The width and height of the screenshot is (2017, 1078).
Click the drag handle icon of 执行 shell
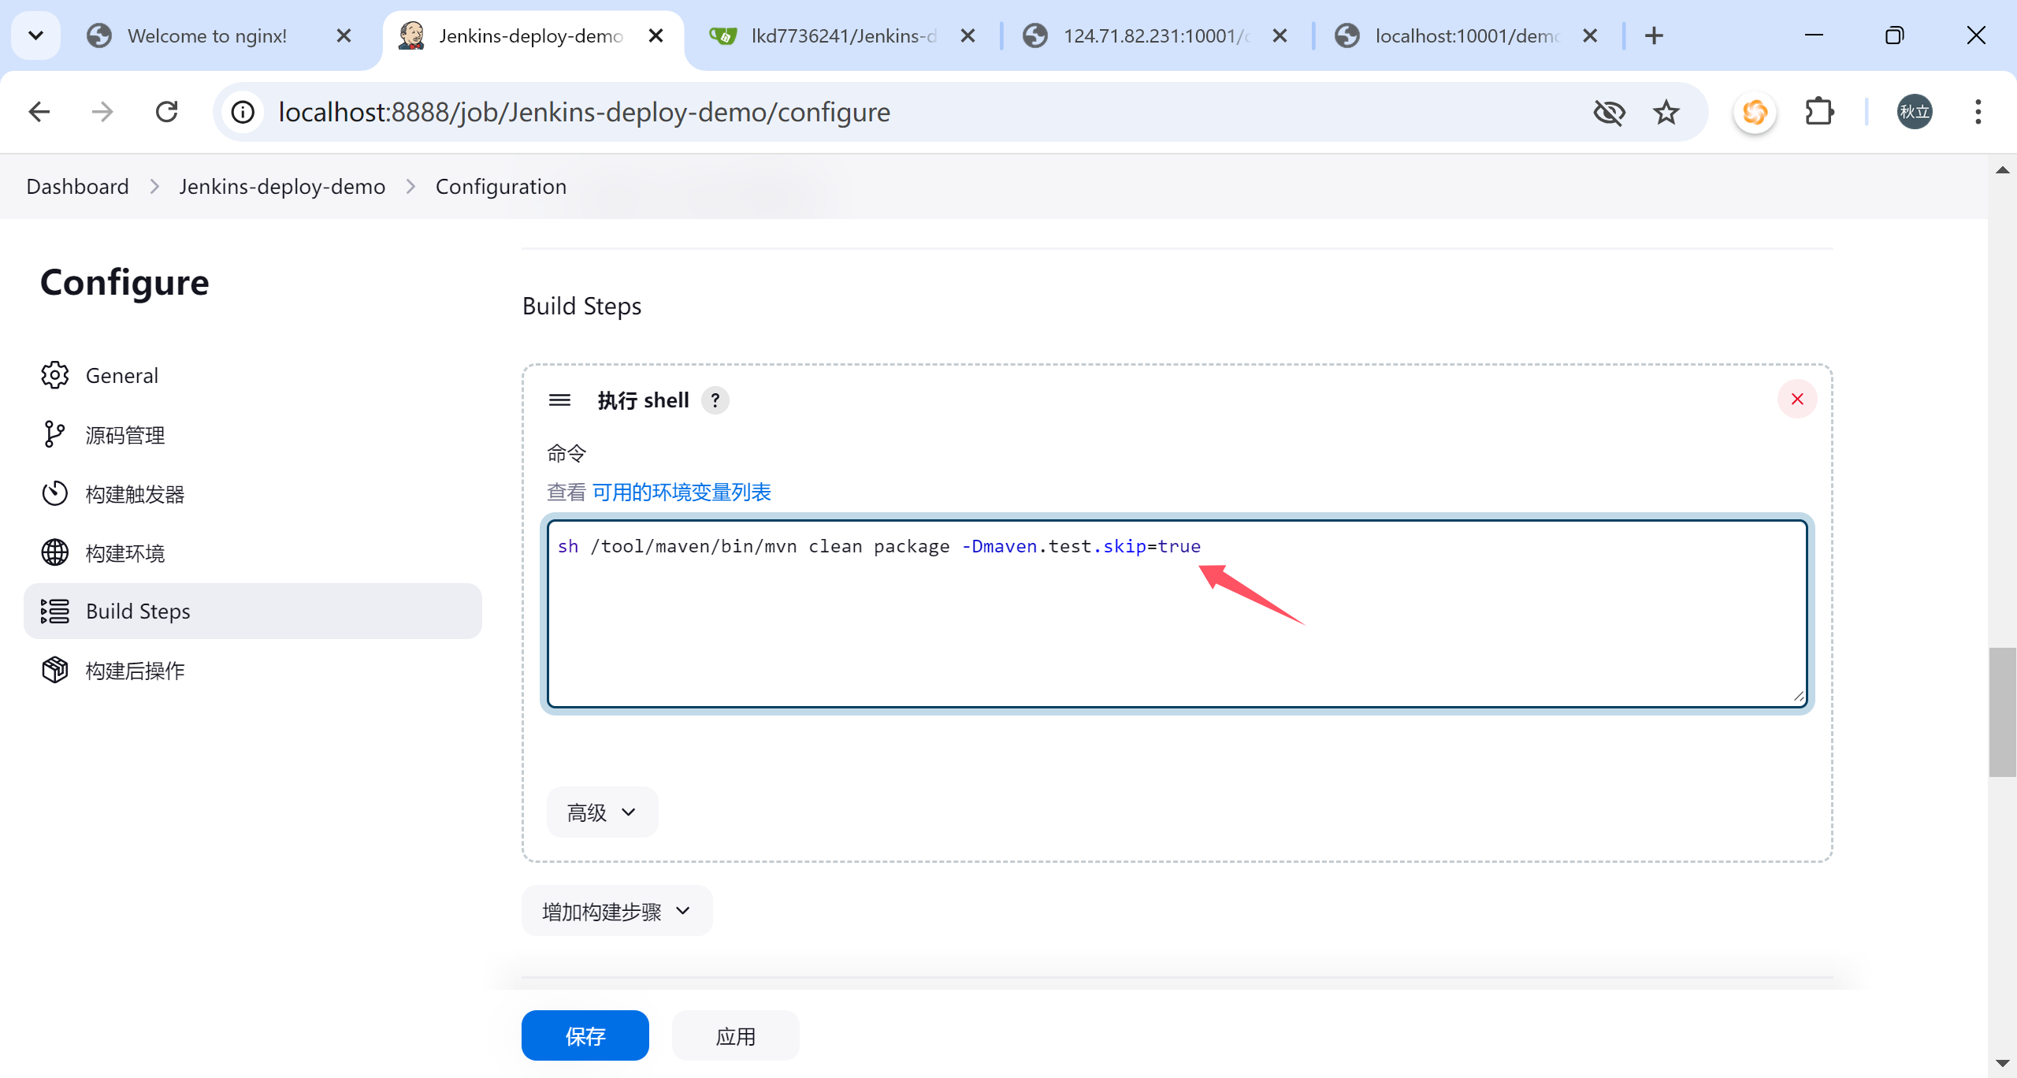(559, 400)
